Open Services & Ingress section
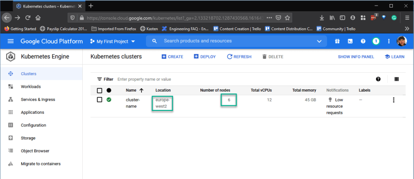Image resolution: width=414 pixels, height=179 pixels. (41, 100)
